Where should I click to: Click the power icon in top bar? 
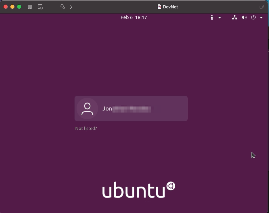253,17
